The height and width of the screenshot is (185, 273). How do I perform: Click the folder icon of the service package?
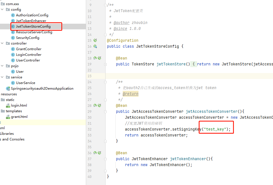point(8,77)
